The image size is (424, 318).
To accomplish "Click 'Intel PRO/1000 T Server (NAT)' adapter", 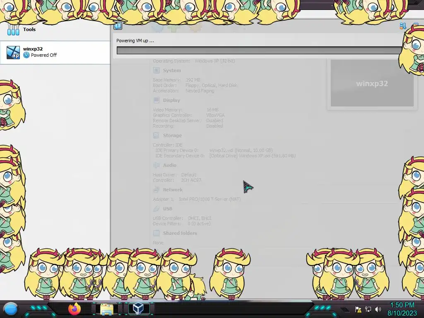I will [x=210, y=199].
